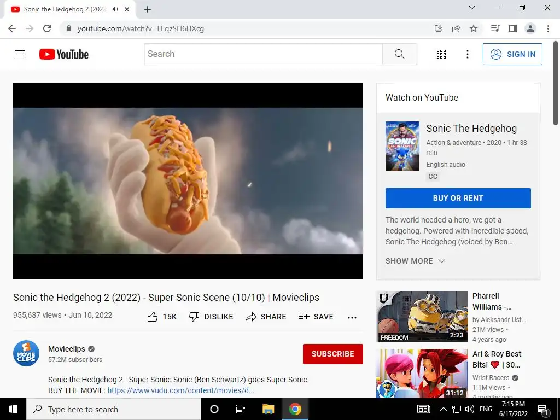Click the Wrist Racers channel name

pos(491,378)
